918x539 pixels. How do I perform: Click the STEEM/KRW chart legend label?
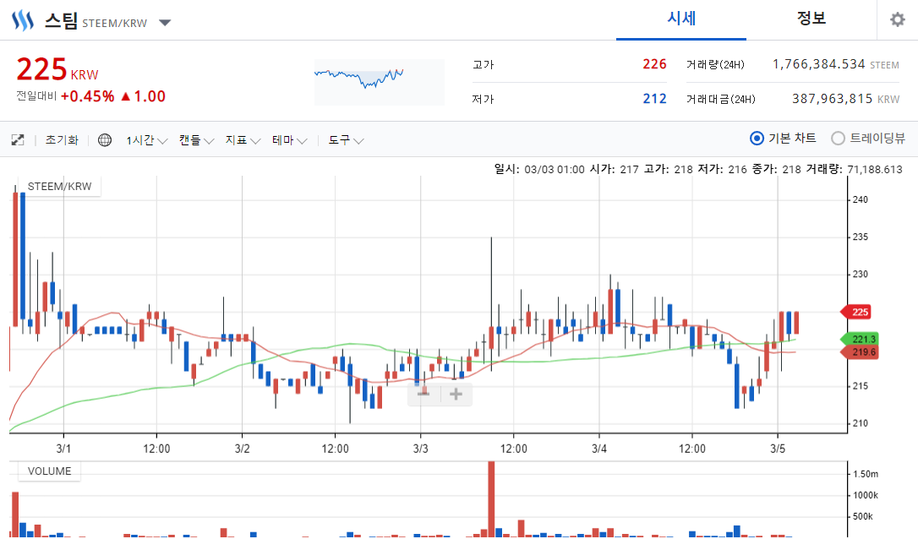(x=59, y=186)
